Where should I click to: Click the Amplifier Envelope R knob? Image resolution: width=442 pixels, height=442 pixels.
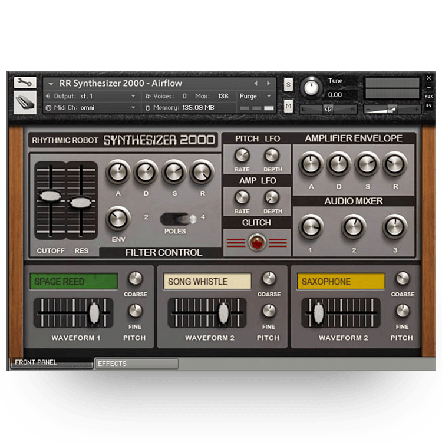point(395,164)
